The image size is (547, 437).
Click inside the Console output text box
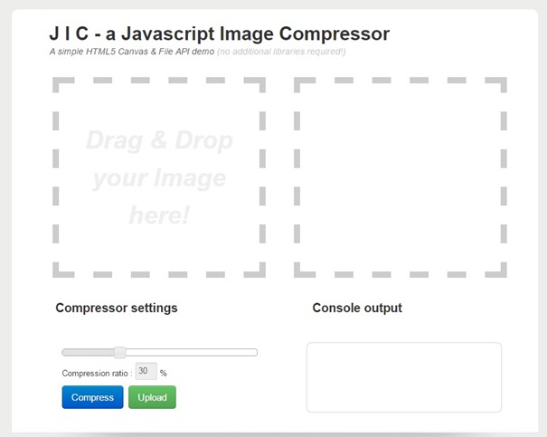point(403,376)
